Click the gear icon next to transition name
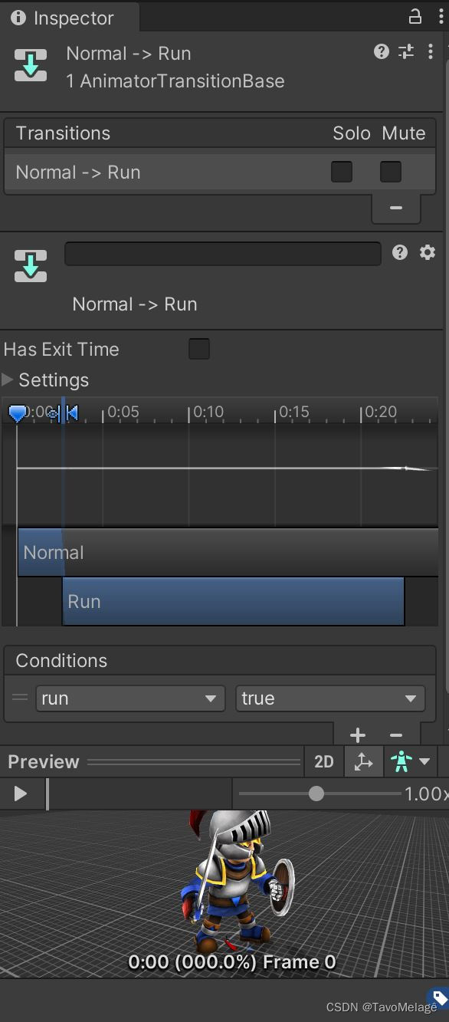This screenshot has width=449, height=1022. (x=428, y=253)
